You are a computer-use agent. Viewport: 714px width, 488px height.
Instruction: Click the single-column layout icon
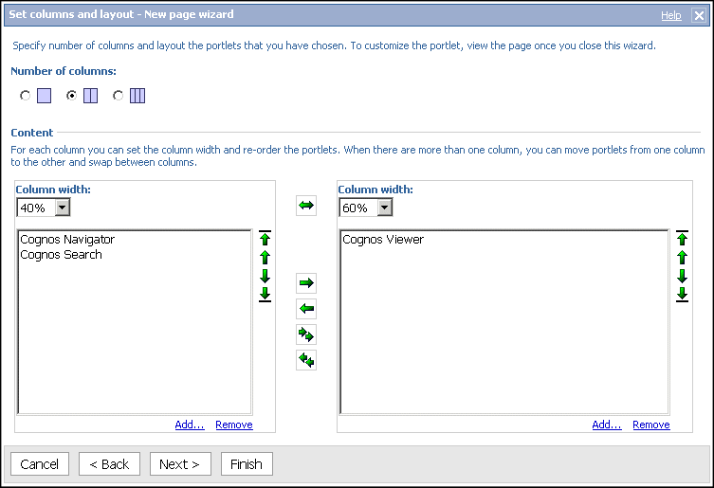click(x=44, y=96)
